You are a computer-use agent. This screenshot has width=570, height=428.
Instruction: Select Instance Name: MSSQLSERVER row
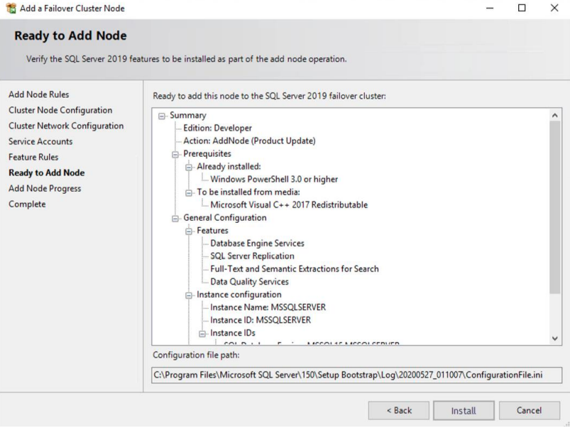point(268,307)
